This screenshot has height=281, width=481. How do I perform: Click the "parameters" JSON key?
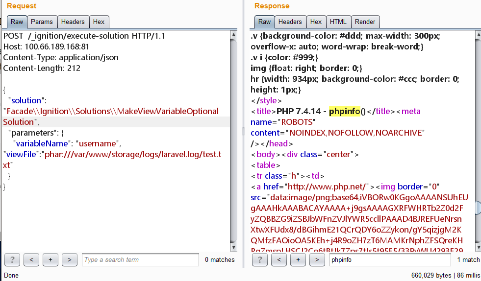pos(31,133)
